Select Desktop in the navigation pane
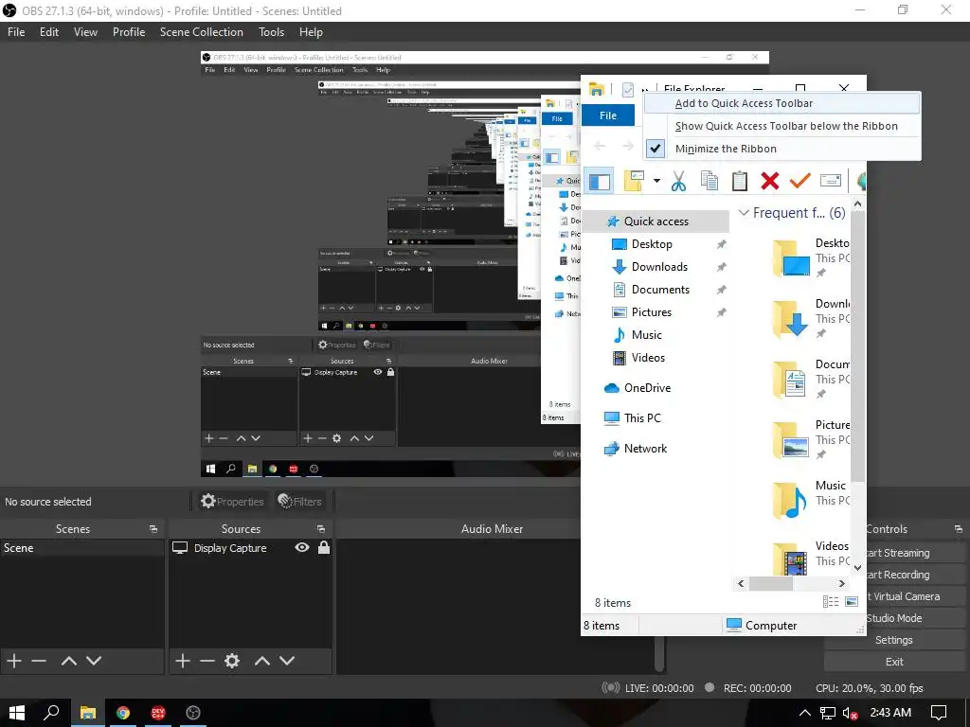Viewport: 970px width, 727px height. click(x=652, y=244)
